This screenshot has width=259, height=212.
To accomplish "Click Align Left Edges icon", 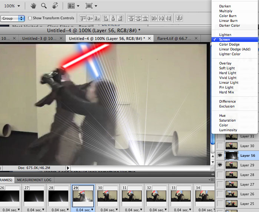I will [x=106, y=18].
